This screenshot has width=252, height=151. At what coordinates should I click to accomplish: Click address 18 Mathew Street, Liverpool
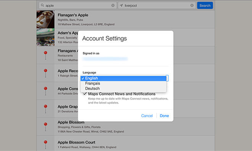coord(86,24)
